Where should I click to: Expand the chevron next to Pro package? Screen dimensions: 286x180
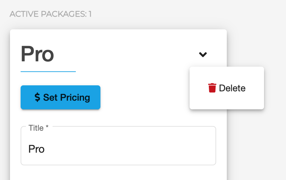203,54
